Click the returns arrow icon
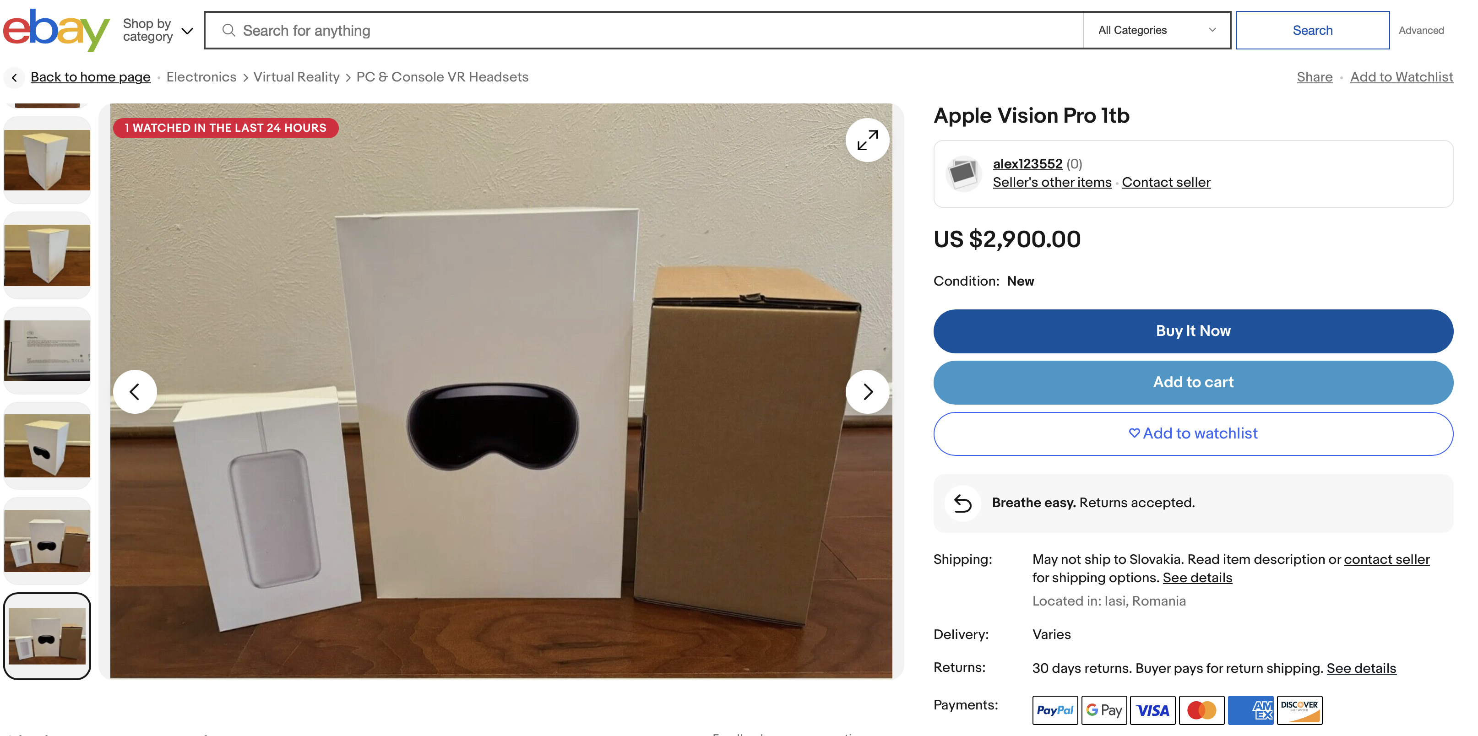This screenshot has height=736, width=1478. point(962,503)
